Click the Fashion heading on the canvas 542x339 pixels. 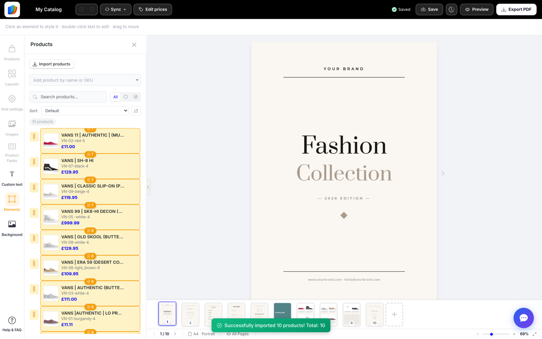tap(344, 145)
